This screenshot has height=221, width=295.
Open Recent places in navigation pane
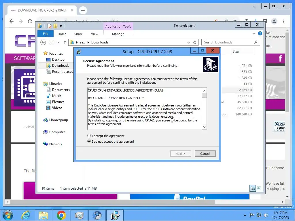click(62, 71)
